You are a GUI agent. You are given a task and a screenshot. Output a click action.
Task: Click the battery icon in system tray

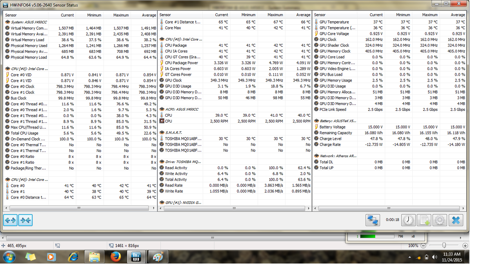(x=427, y=257)
